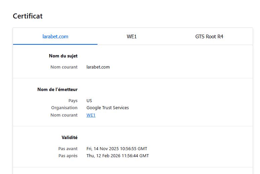Click the Nom de l'émetteur heading
This screenshot has height=174, width=260.
57,89
